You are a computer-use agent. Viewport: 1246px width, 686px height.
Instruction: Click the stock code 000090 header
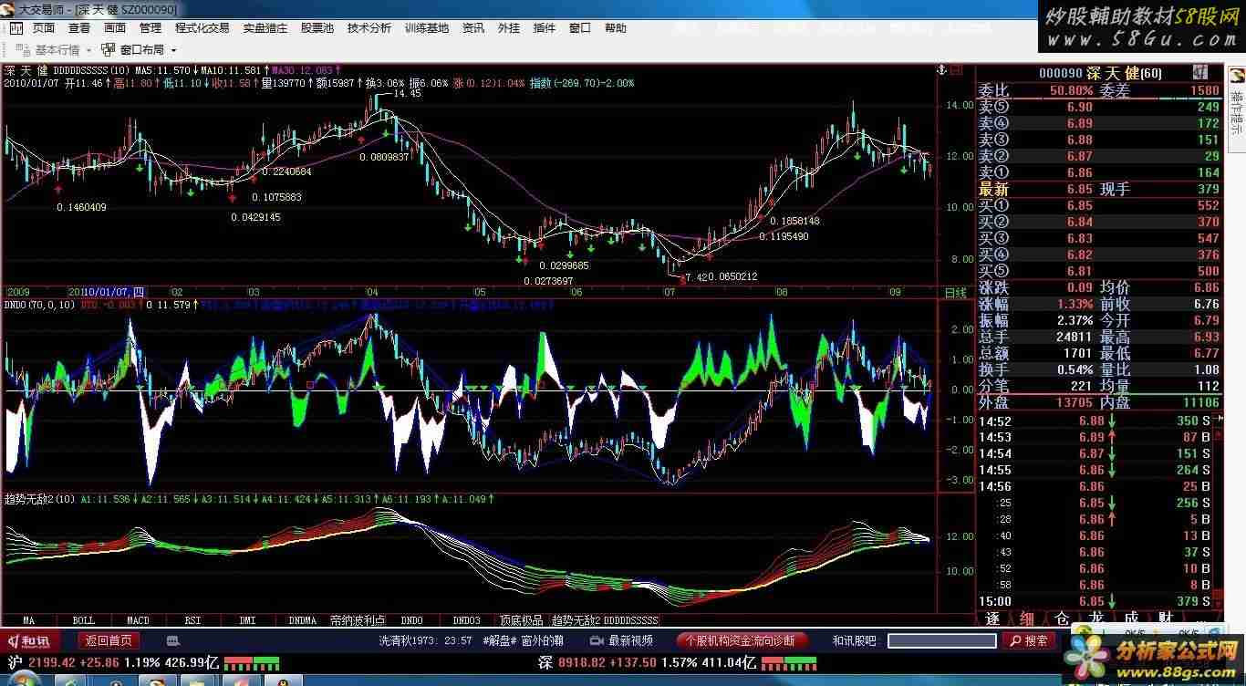1061,73
